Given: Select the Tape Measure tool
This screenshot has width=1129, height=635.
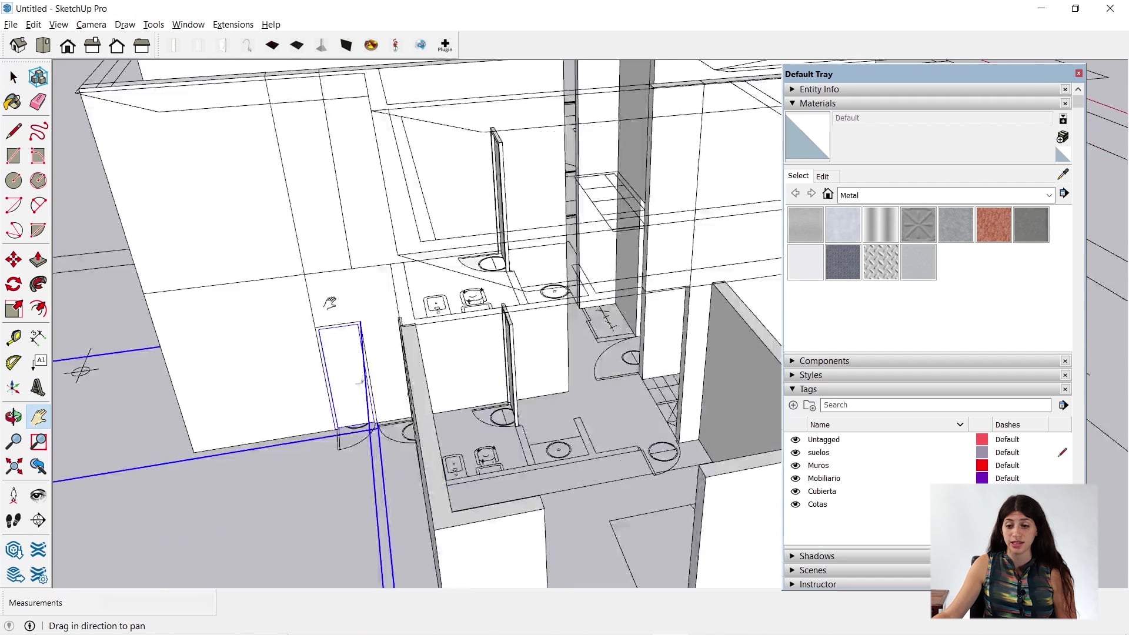Looking at the screenshot, I should pyautogui.click(x=13, y=337).
